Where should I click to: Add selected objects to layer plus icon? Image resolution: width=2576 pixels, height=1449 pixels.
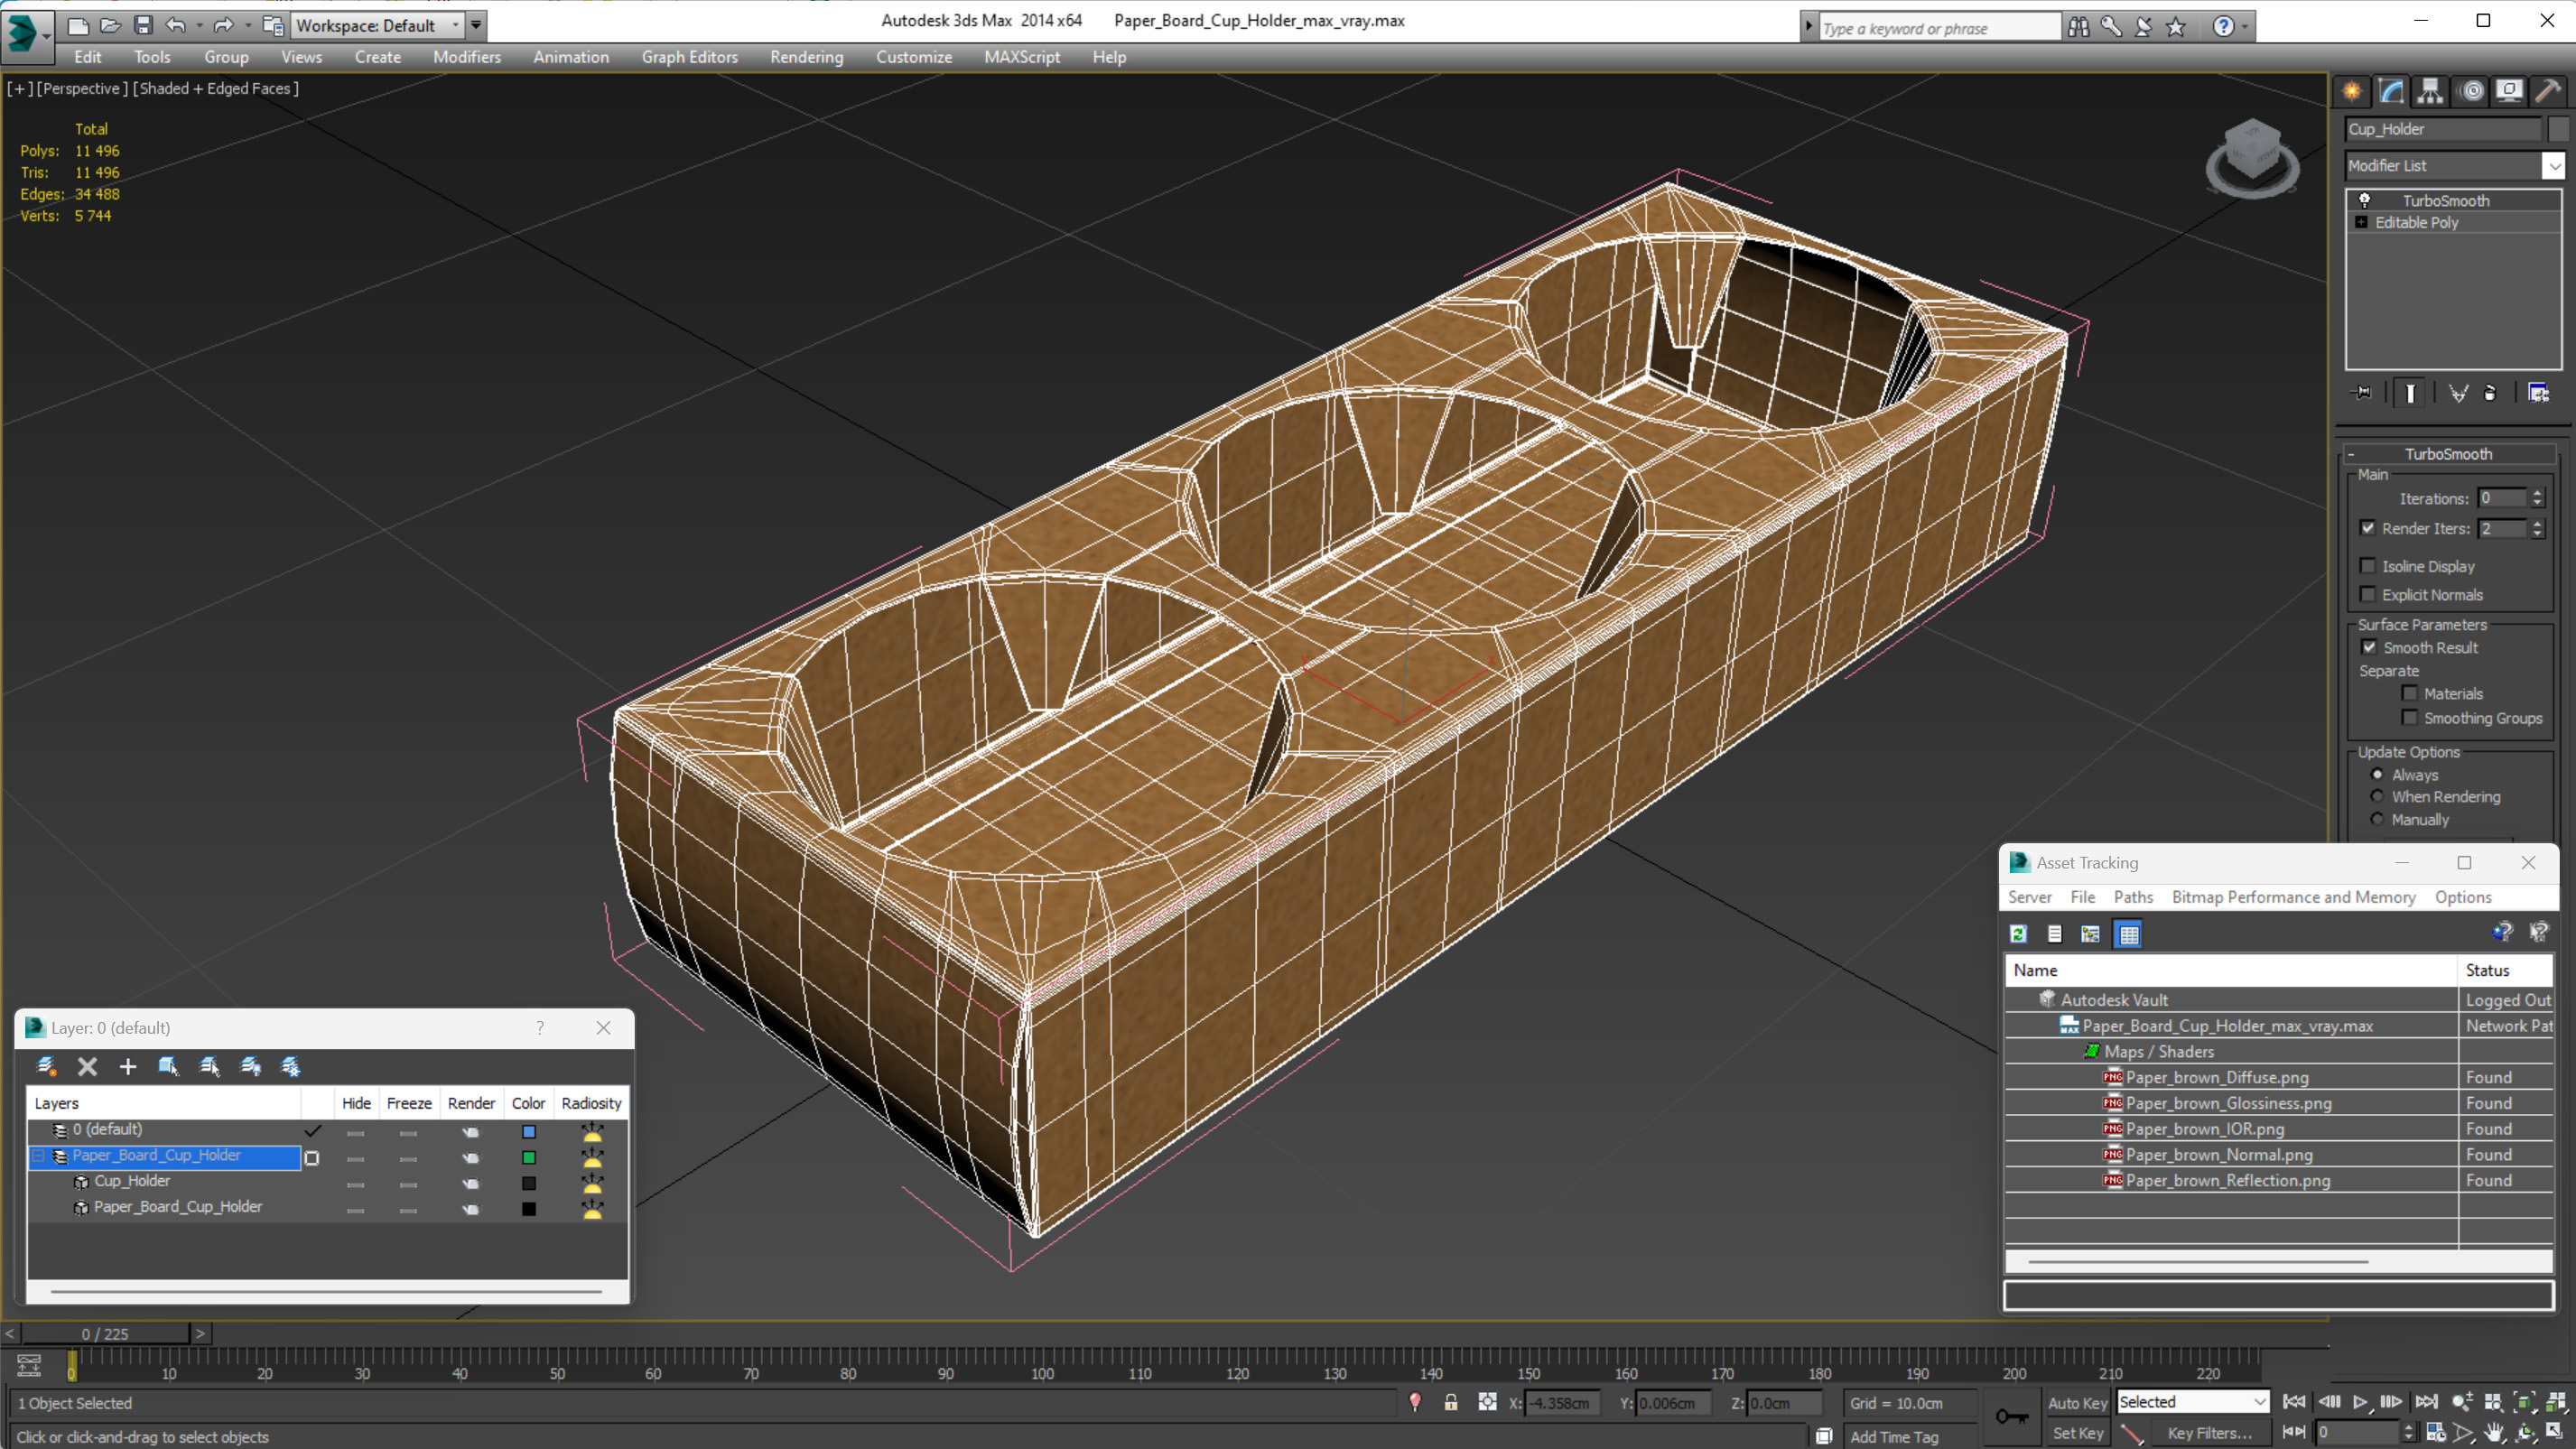[127, 1066]
